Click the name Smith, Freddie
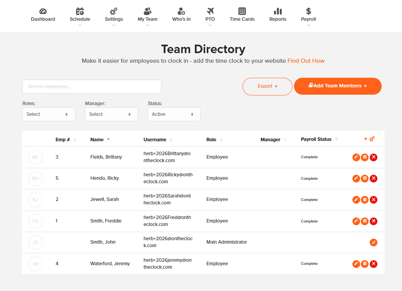 point(106,221)
